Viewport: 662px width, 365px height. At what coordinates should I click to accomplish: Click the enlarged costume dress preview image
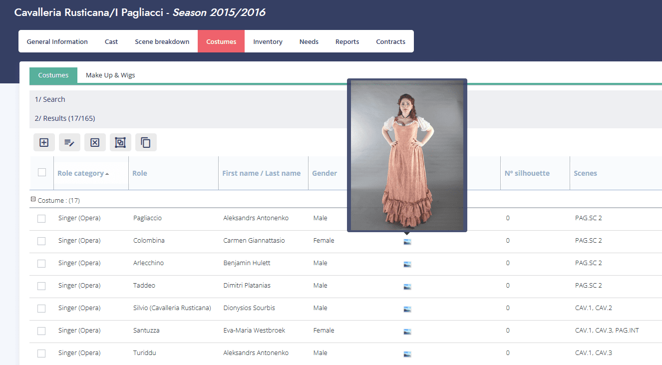coord(407,155)
